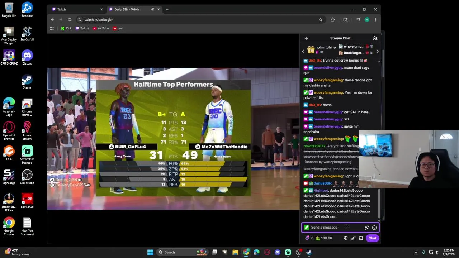
Task: Open the chat celebration effects icon
Action: (366, 228)
